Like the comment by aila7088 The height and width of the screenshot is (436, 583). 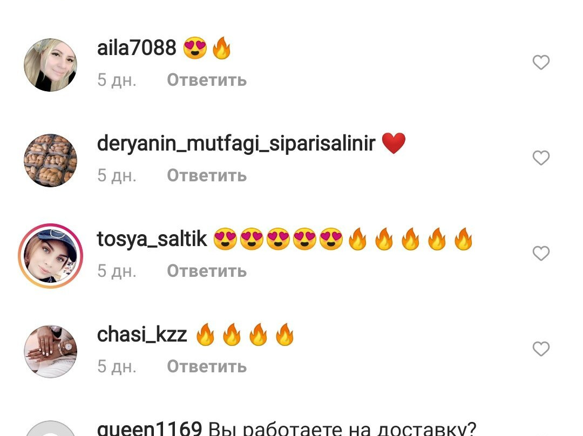click(x=541, y=62)
